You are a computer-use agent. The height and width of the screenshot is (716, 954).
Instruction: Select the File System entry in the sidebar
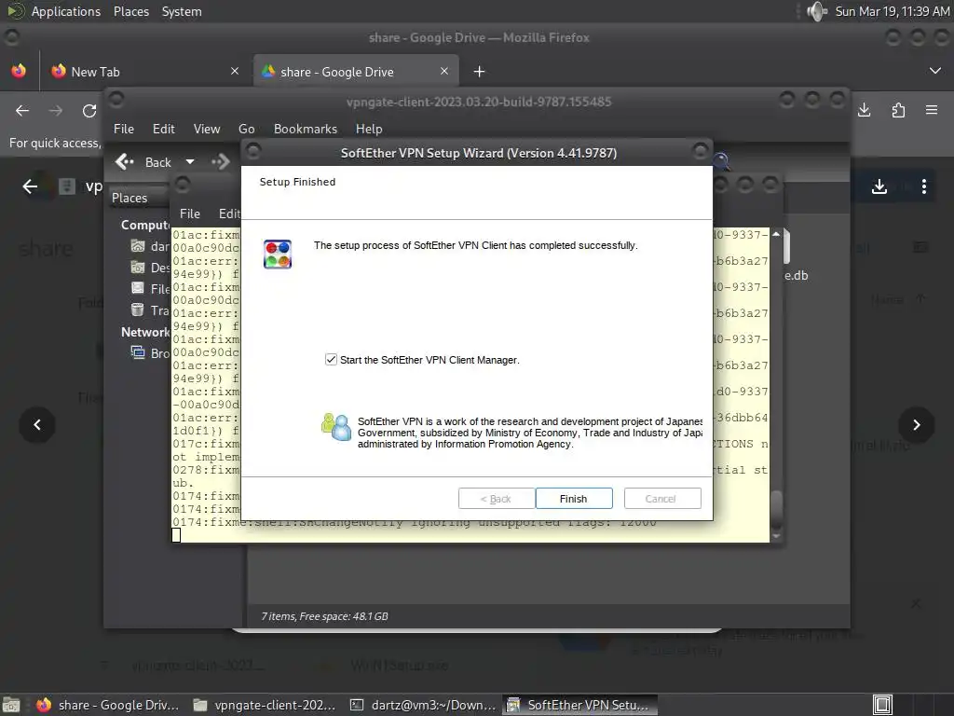click(x=150, y=289)
